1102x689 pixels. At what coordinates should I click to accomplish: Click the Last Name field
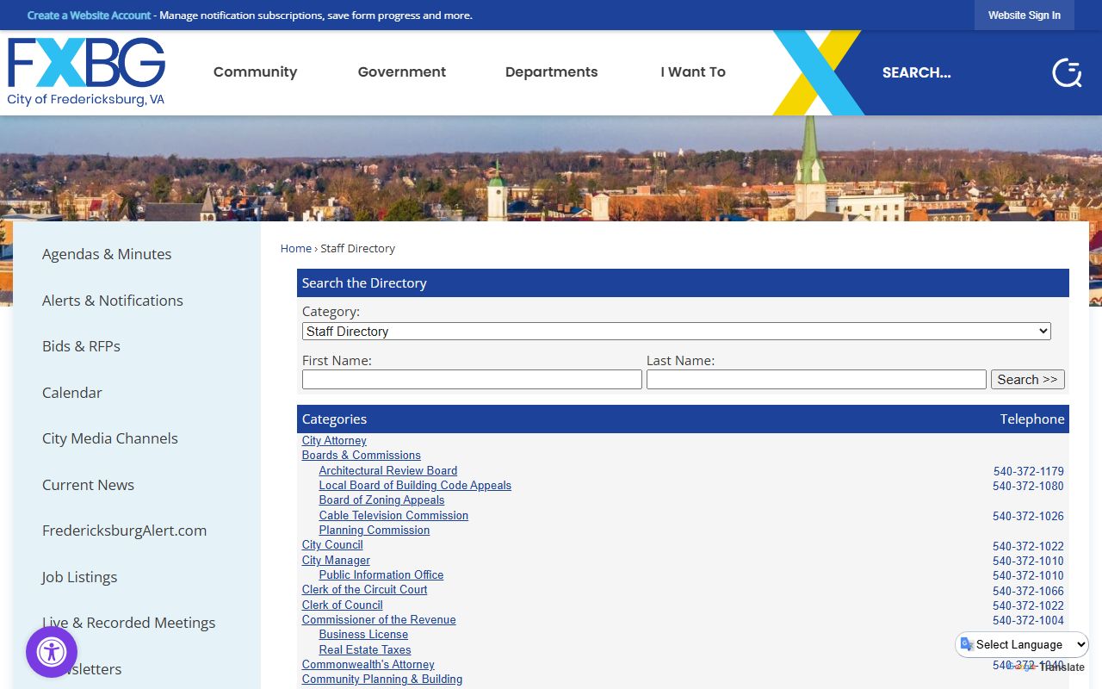(x=816, y=380)
